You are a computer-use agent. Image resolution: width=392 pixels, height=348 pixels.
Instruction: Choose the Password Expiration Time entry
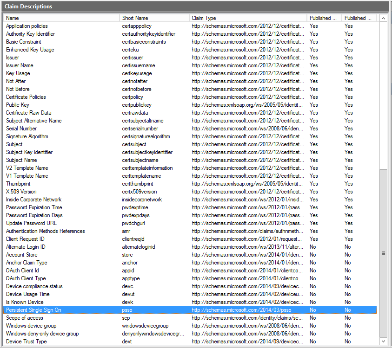(34, 207)
